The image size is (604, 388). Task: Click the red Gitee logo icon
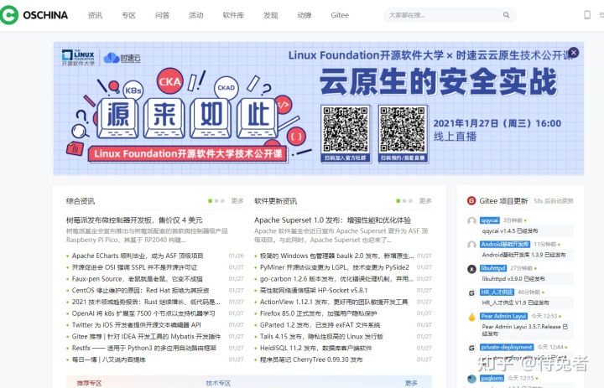pyautogui.click(x=471, y=201)
